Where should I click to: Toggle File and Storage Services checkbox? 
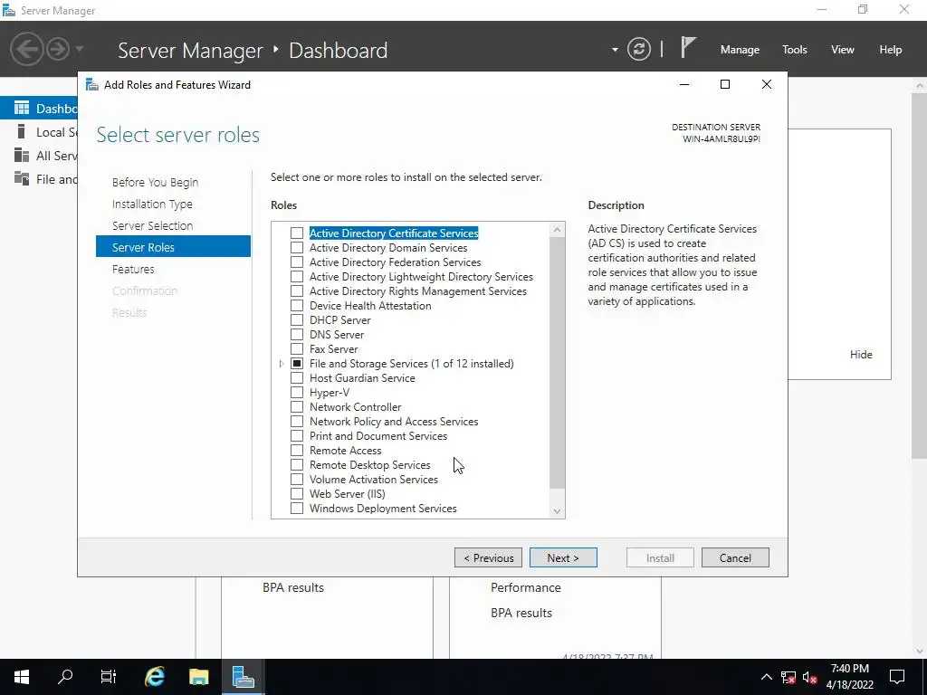coord(297,364)
